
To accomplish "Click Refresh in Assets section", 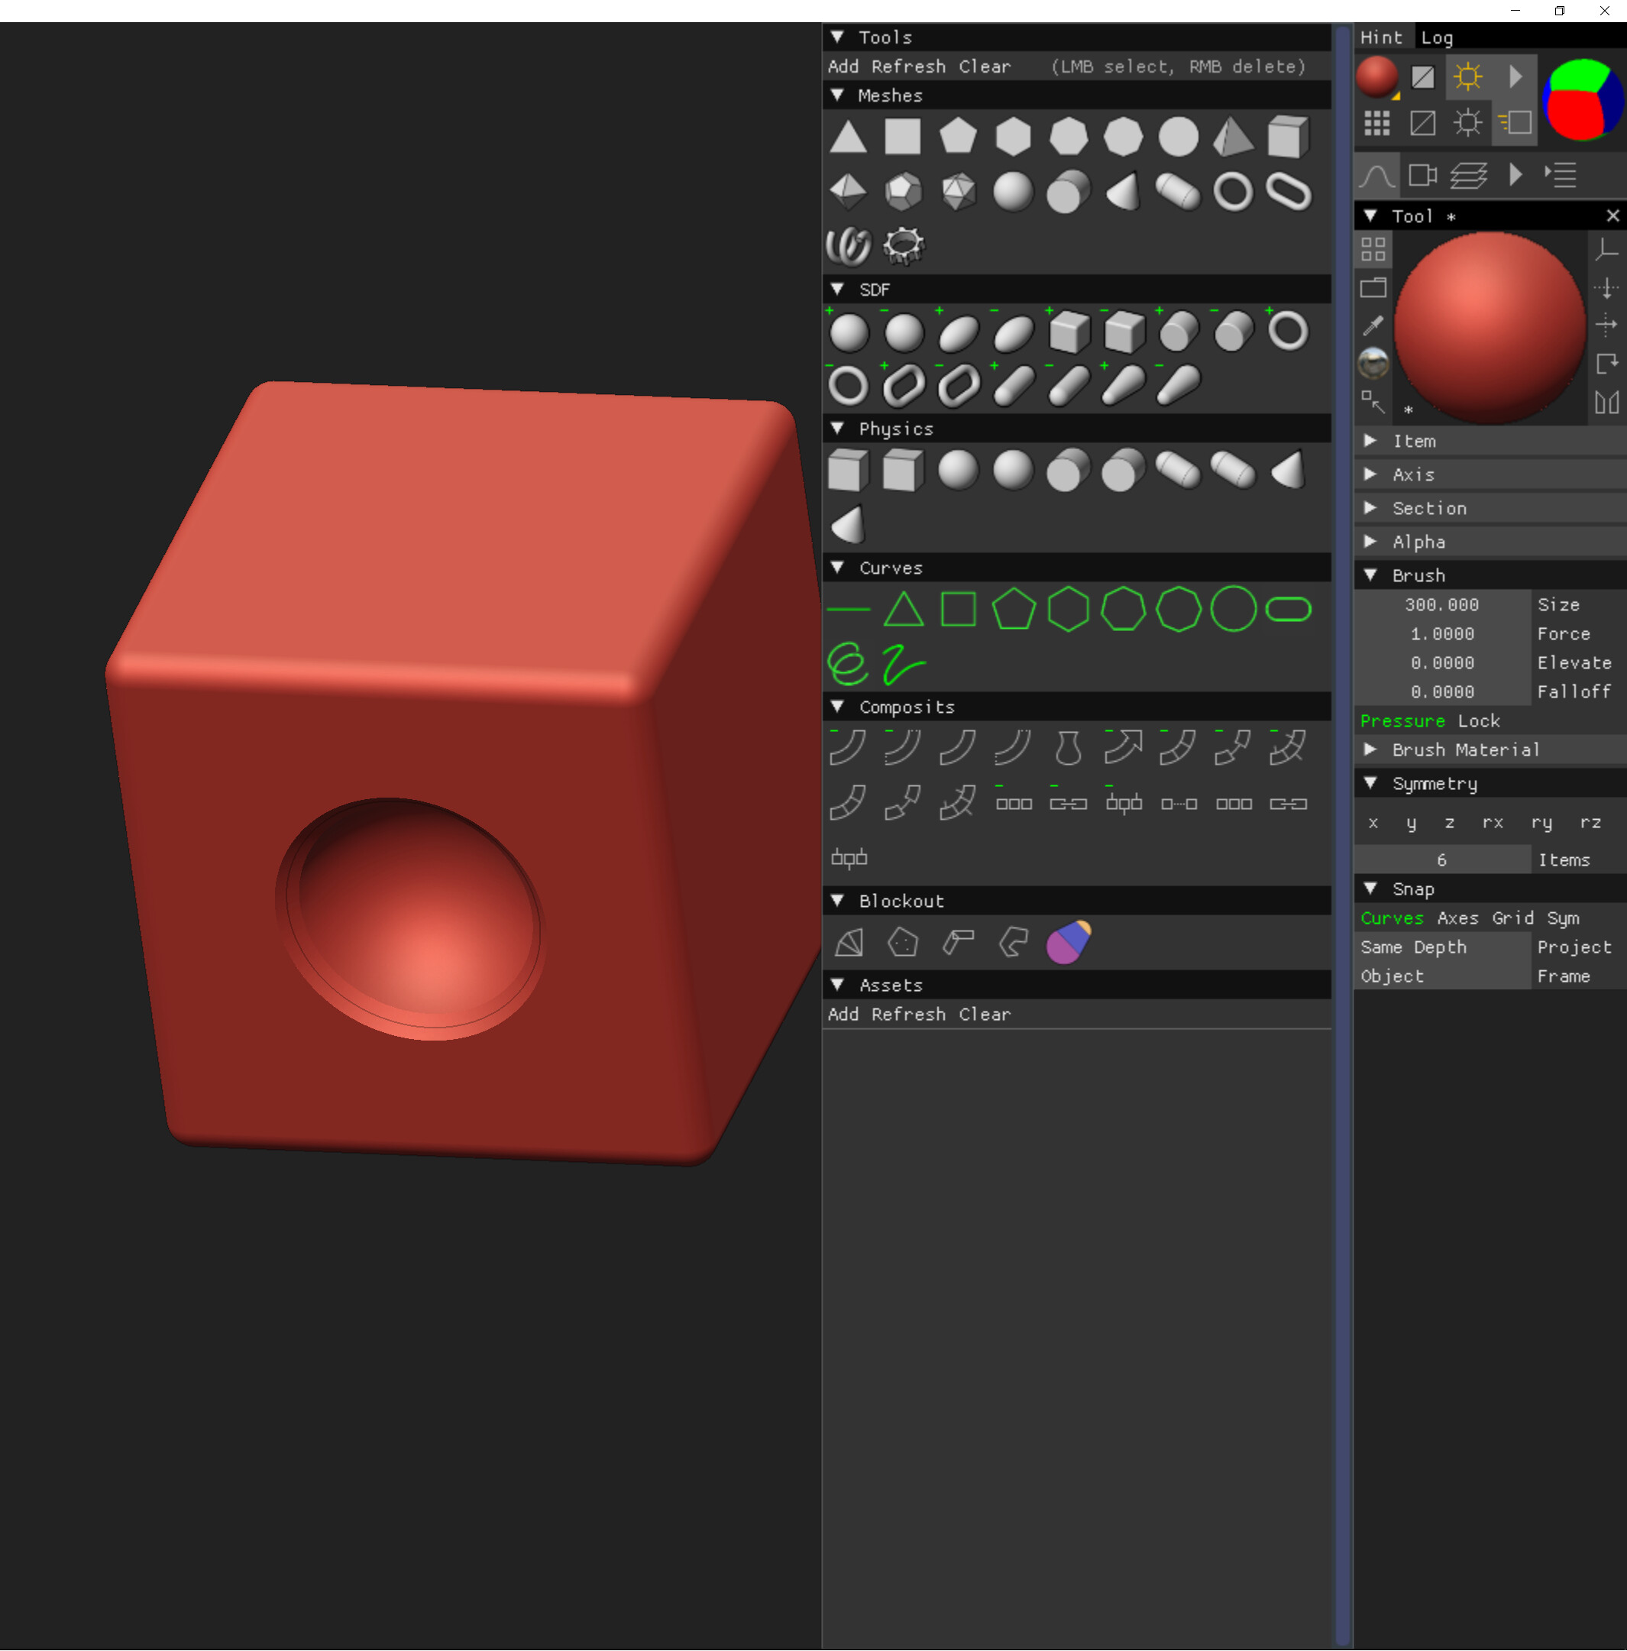I will pos(908,1015).
